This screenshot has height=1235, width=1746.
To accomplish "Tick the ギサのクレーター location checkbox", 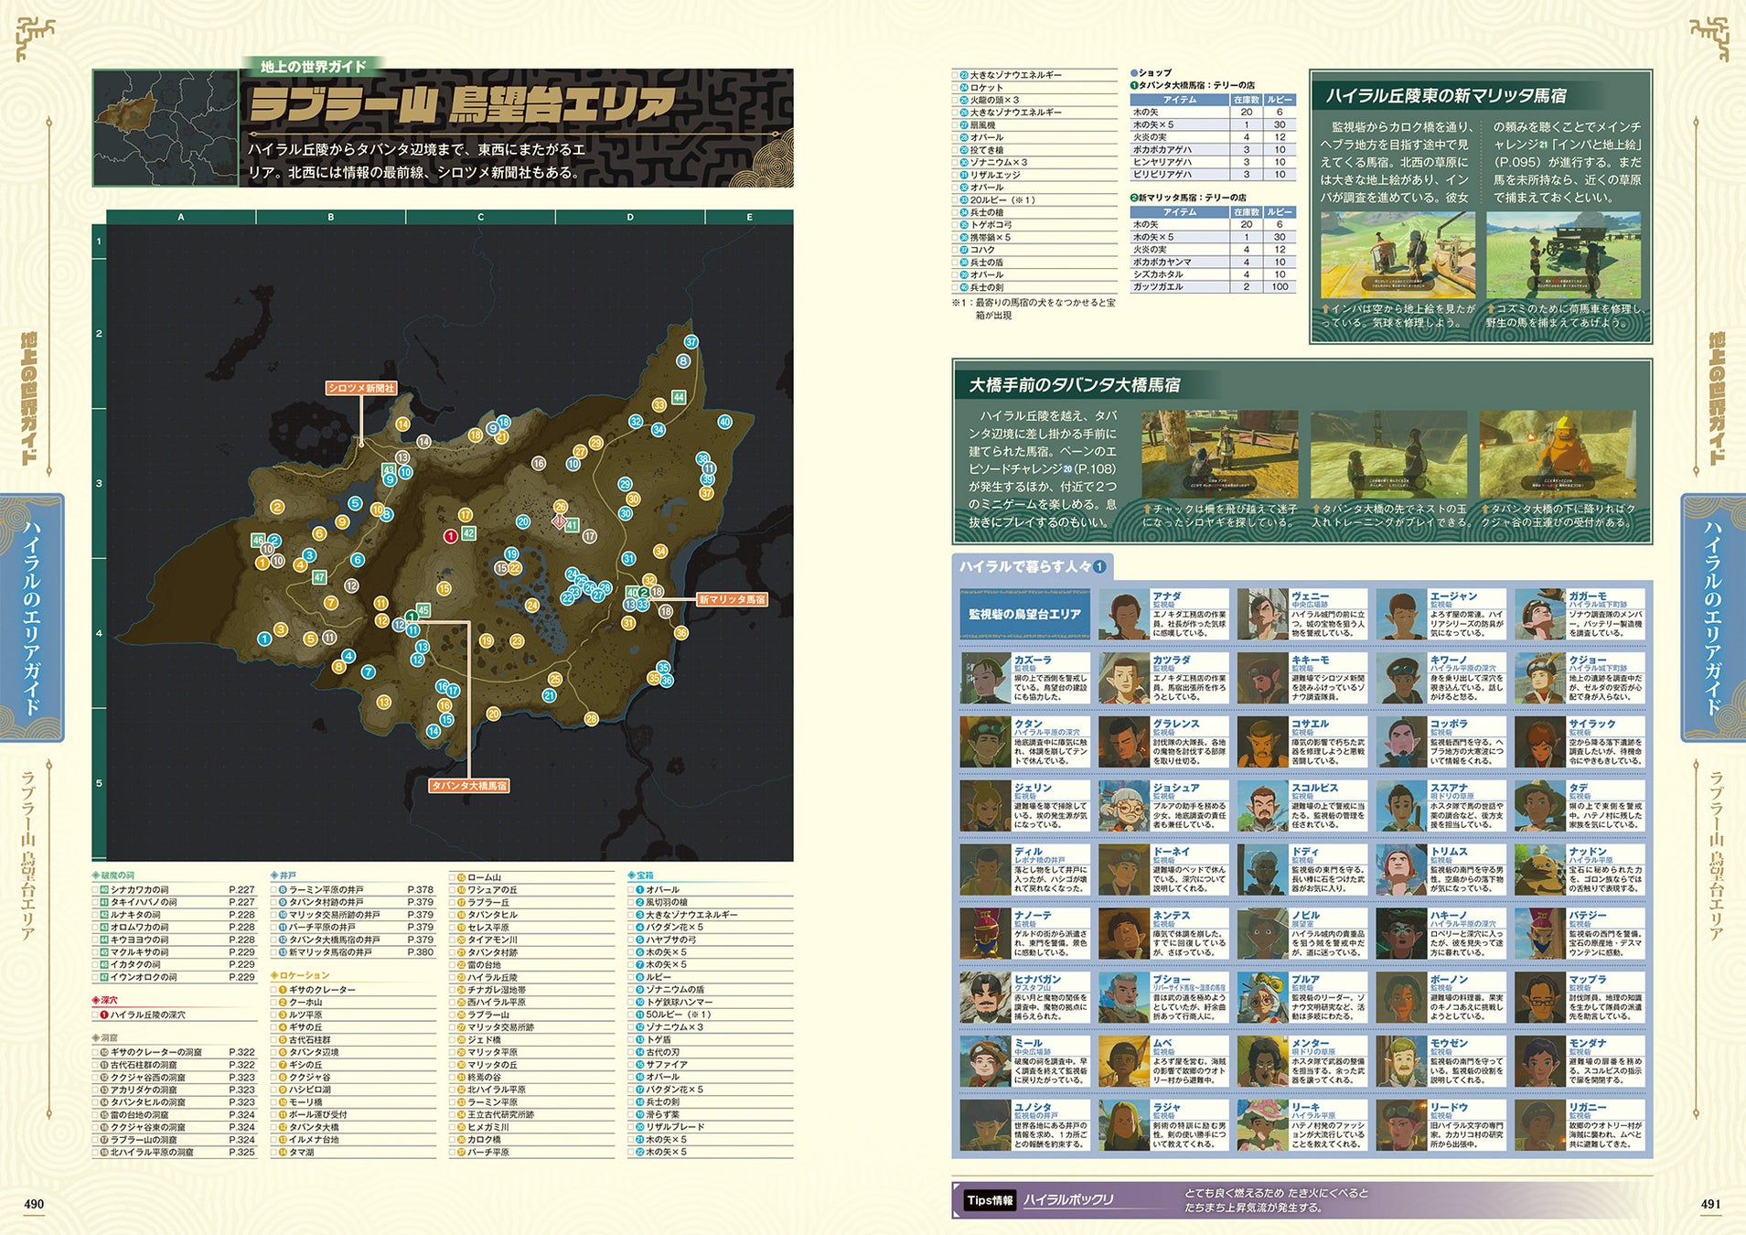I will click(x=275, y=990).
